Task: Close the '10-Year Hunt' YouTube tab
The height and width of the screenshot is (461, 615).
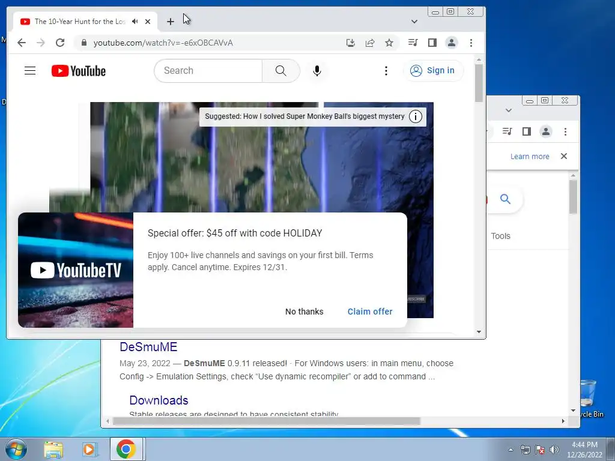Action: (x=148, y=22)
